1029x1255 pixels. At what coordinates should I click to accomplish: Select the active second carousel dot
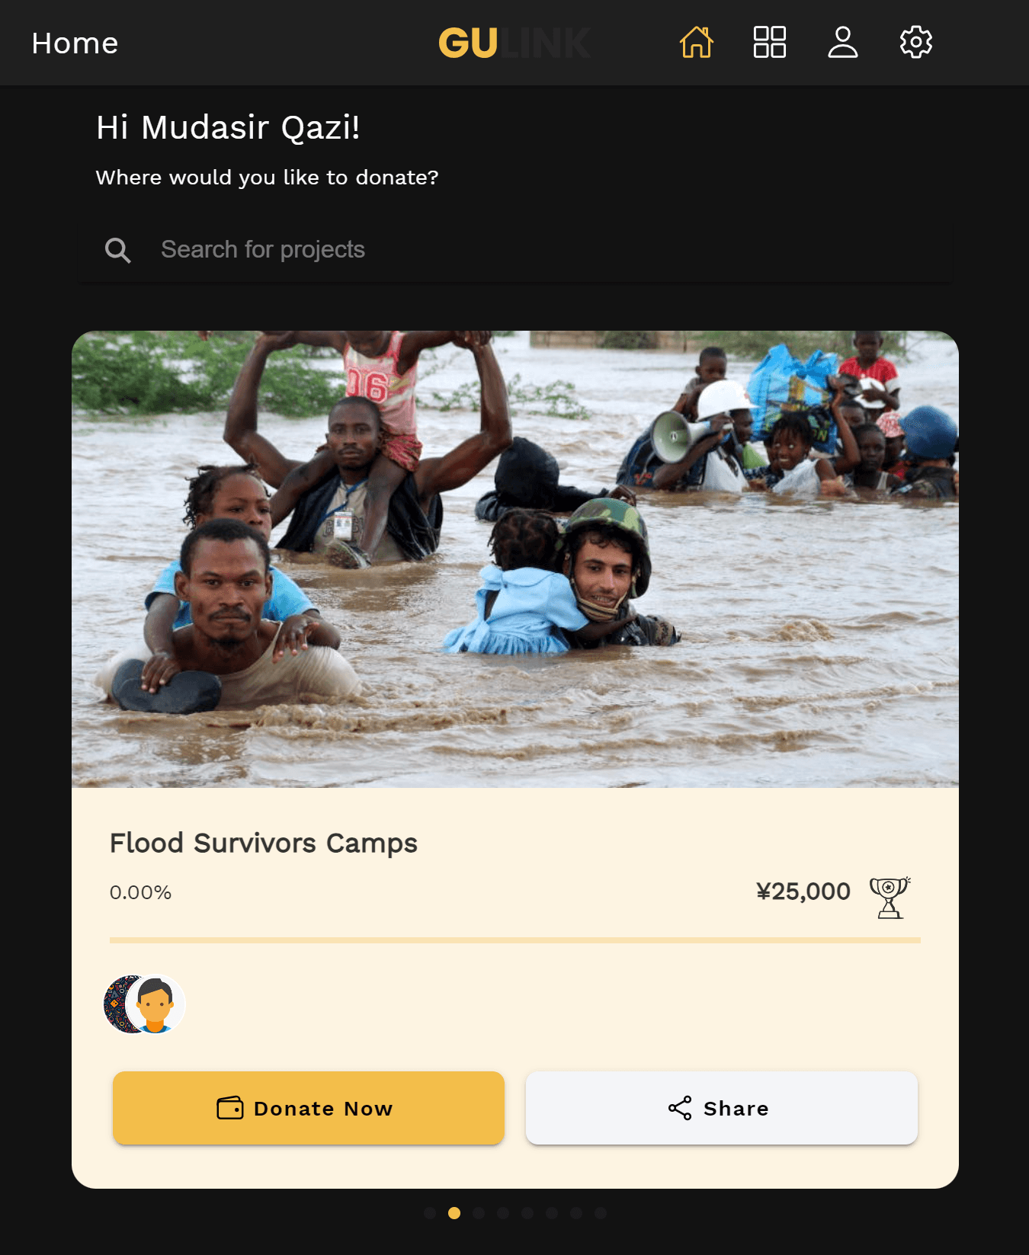coord(454,1213)
